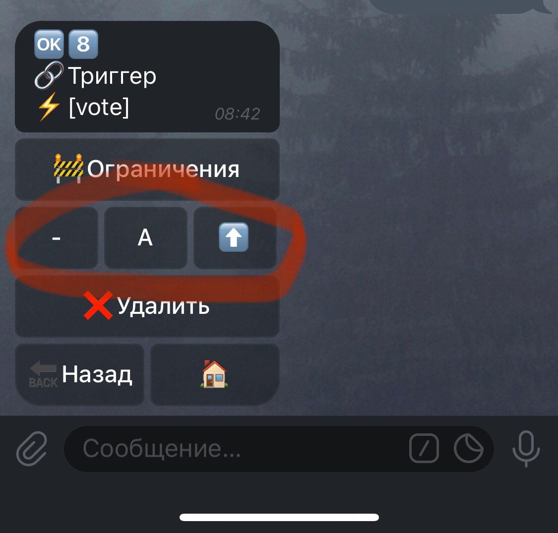
Task: Tap the [vote] trigger text
Action: coord(99,107)
